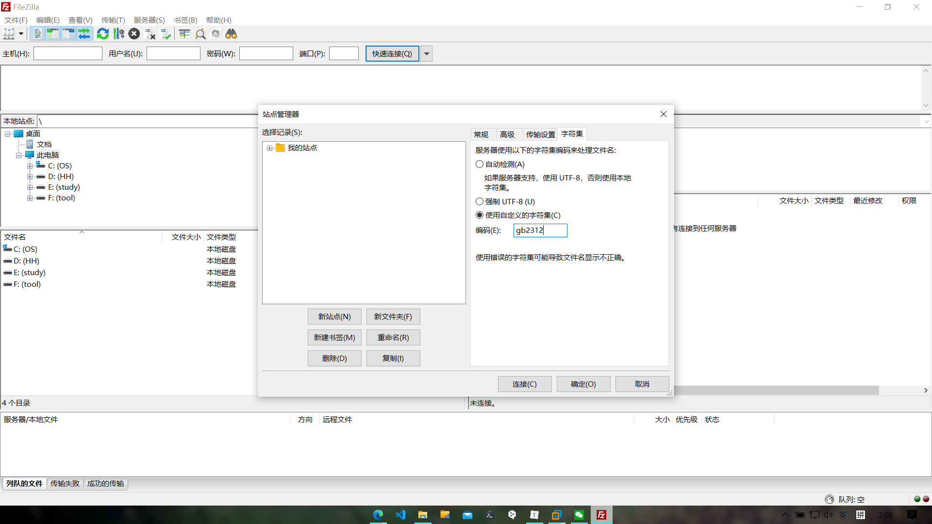Open 服务器(S) menu
This screenshot has width=932, height=524.
click(149, 20)
